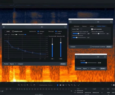Open the Gain window preset dropdown
The width and height of the screenshot is (115, 95).
[x=89, y=57]
